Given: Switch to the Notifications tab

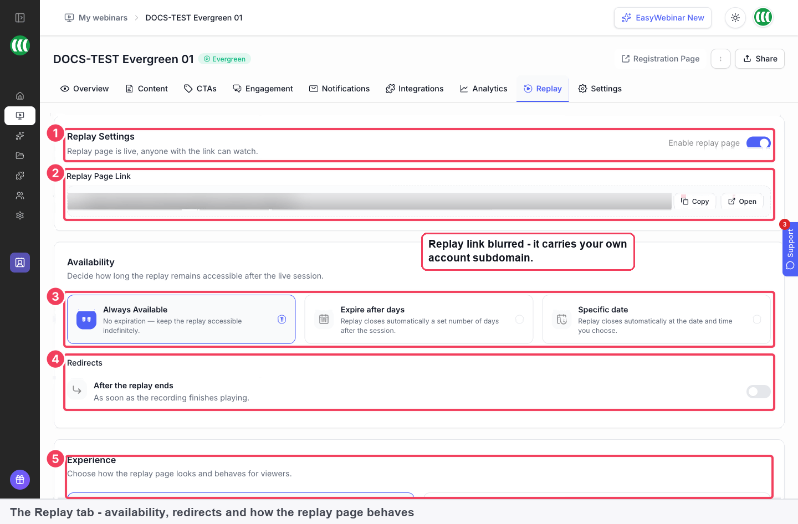Looking at the screenshot, I should pos(339,89).
